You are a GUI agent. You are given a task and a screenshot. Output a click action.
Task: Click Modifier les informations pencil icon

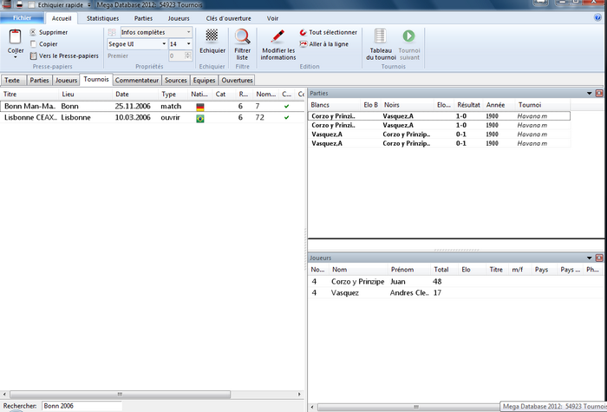click(277, 36)
